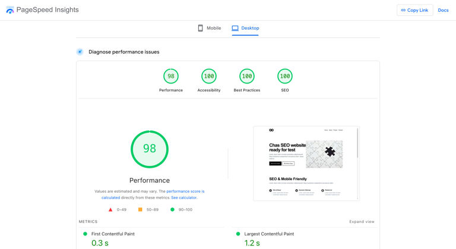Select the Desktop tab
Viewport: 456px width, 249px height.
pos(245,28)
